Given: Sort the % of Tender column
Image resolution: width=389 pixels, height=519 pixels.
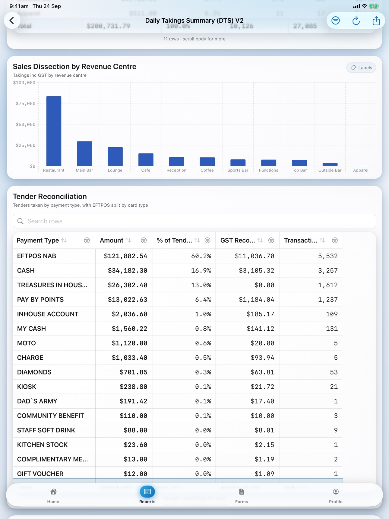Looking at the screenshot, I should coord(197,240).
